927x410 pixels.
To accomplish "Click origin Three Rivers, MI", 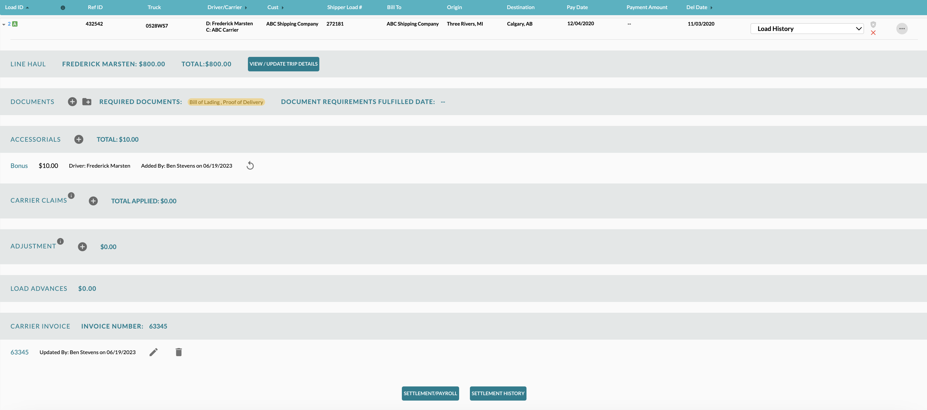I will click(x=465, y=24).
